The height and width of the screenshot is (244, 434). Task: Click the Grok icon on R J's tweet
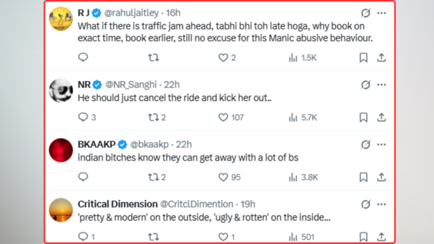click(366, 13)
